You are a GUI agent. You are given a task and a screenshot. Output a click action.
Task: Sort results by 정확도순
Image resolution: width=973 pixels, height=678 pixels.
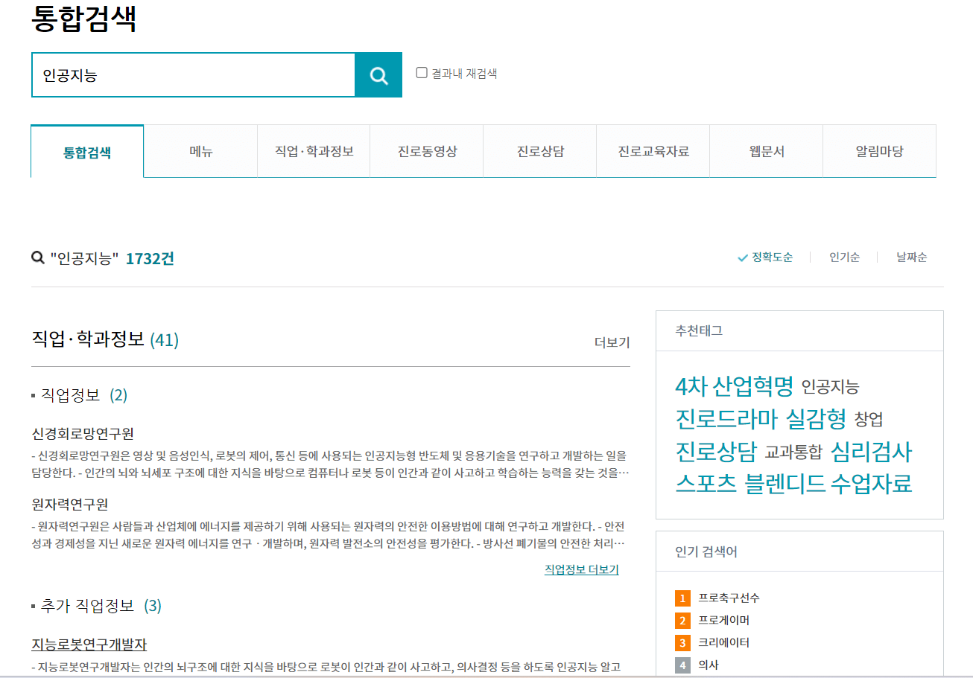[x=765, y=258]
